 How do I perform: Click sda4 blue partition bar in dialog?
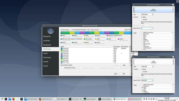153,10
